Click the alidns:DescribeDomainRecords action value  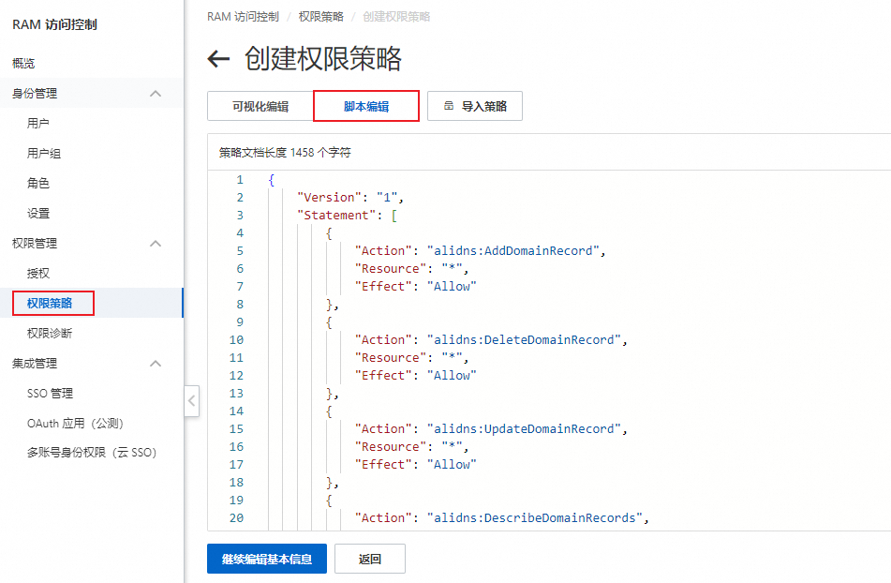[535, 518]
